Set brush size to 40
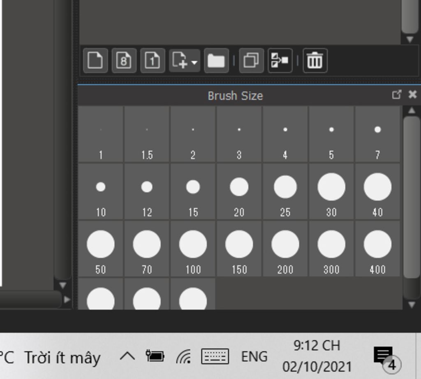The height and width of the screenshot is (379, 421). tap(378, 191)
